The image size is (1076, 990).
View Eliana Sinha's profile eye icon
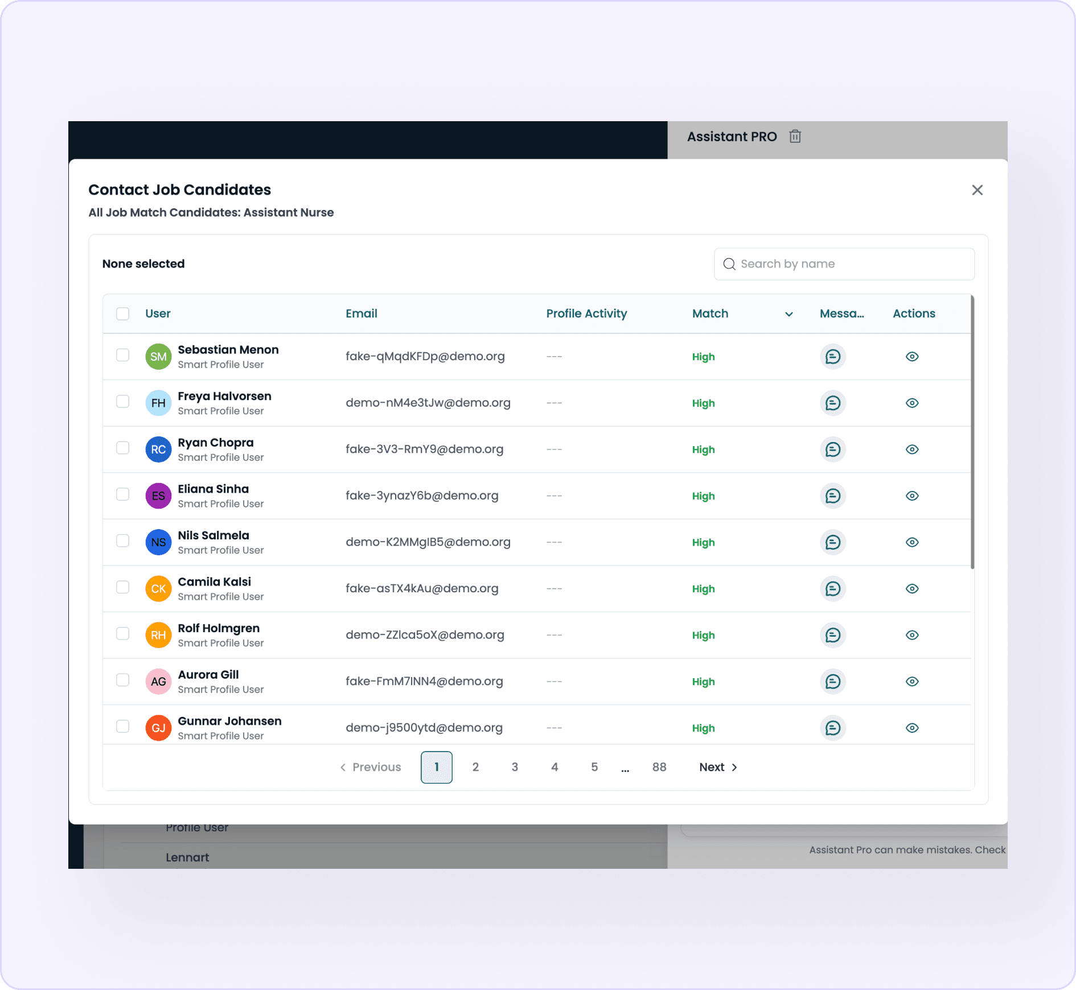pos(912,496)
